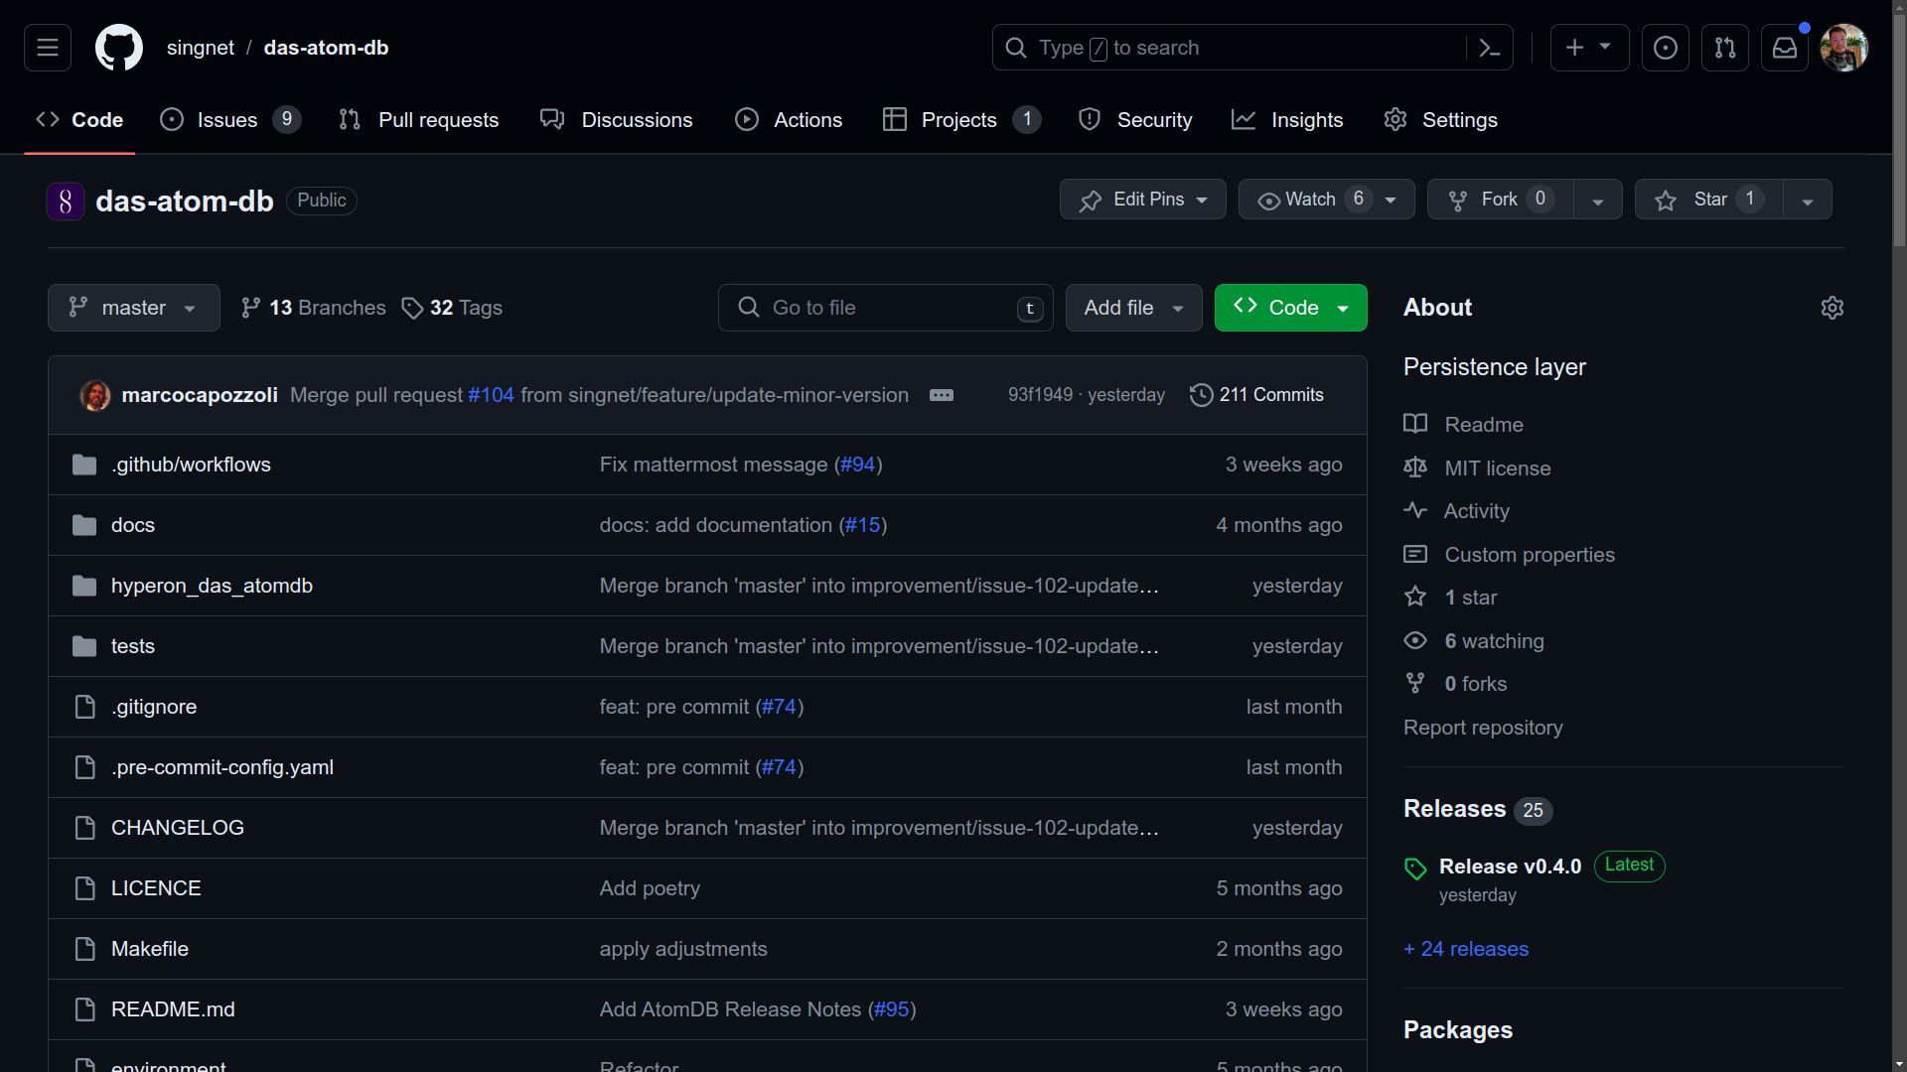1907x1072 pixels.
Task: View 211 Commits history
Action: pos(1256,395)
